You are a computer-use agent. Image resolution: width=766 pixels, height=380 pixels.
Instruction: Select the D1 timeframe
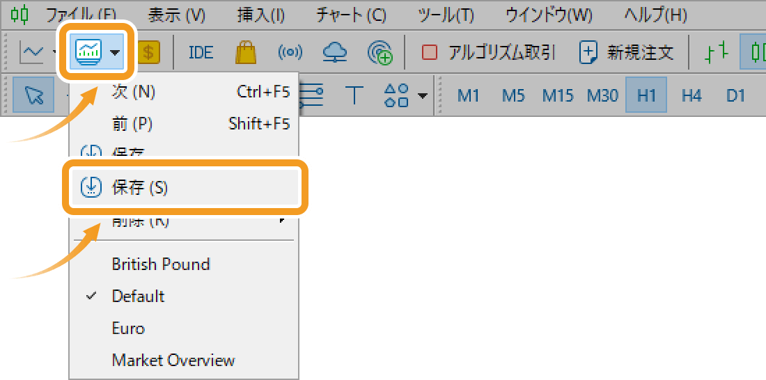point(735,95)
